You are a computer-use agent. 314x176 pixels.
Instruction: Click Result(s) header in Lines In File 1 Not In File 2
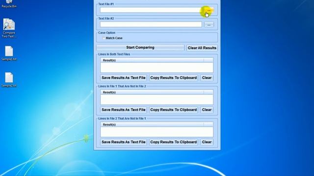click(152, 92)
